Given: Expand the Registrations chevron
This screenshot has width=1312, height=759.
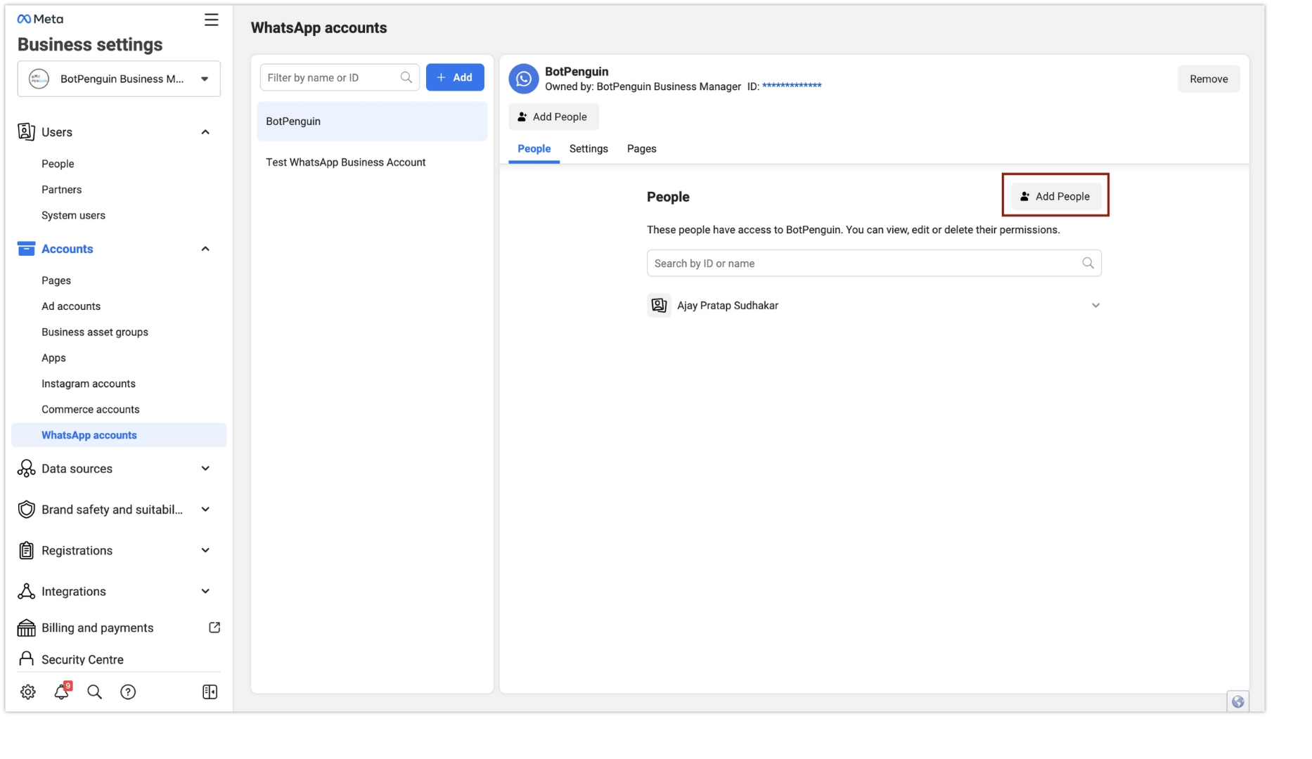Looking at the screenshot, I should [205, 550].
